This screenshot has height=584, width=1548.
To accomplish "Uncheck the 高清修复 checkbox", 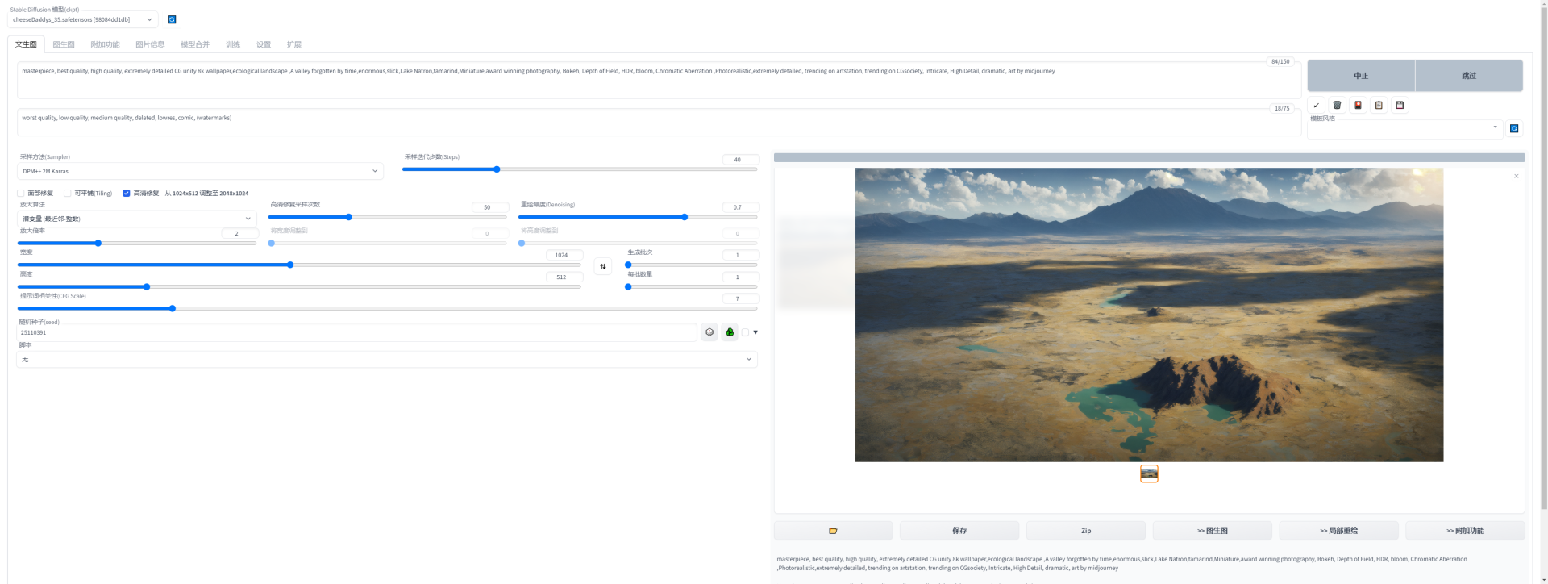I will tap(127, 194).
